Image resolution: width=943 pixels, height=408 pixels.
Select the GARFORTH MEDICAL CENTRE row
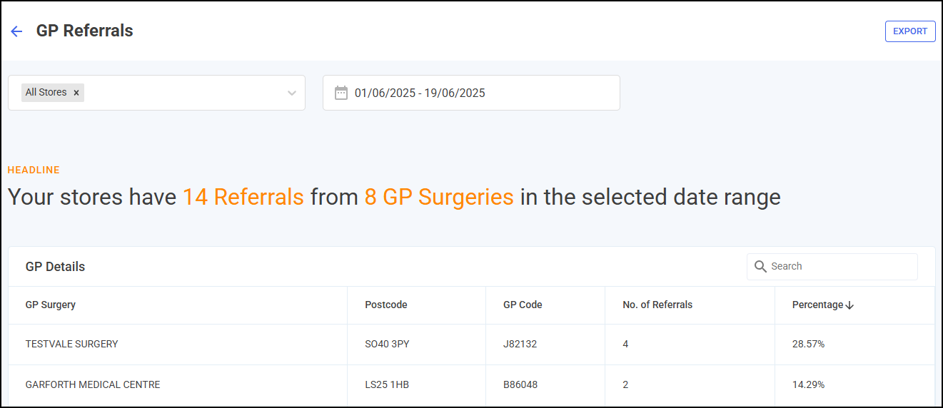coord(471,385)
